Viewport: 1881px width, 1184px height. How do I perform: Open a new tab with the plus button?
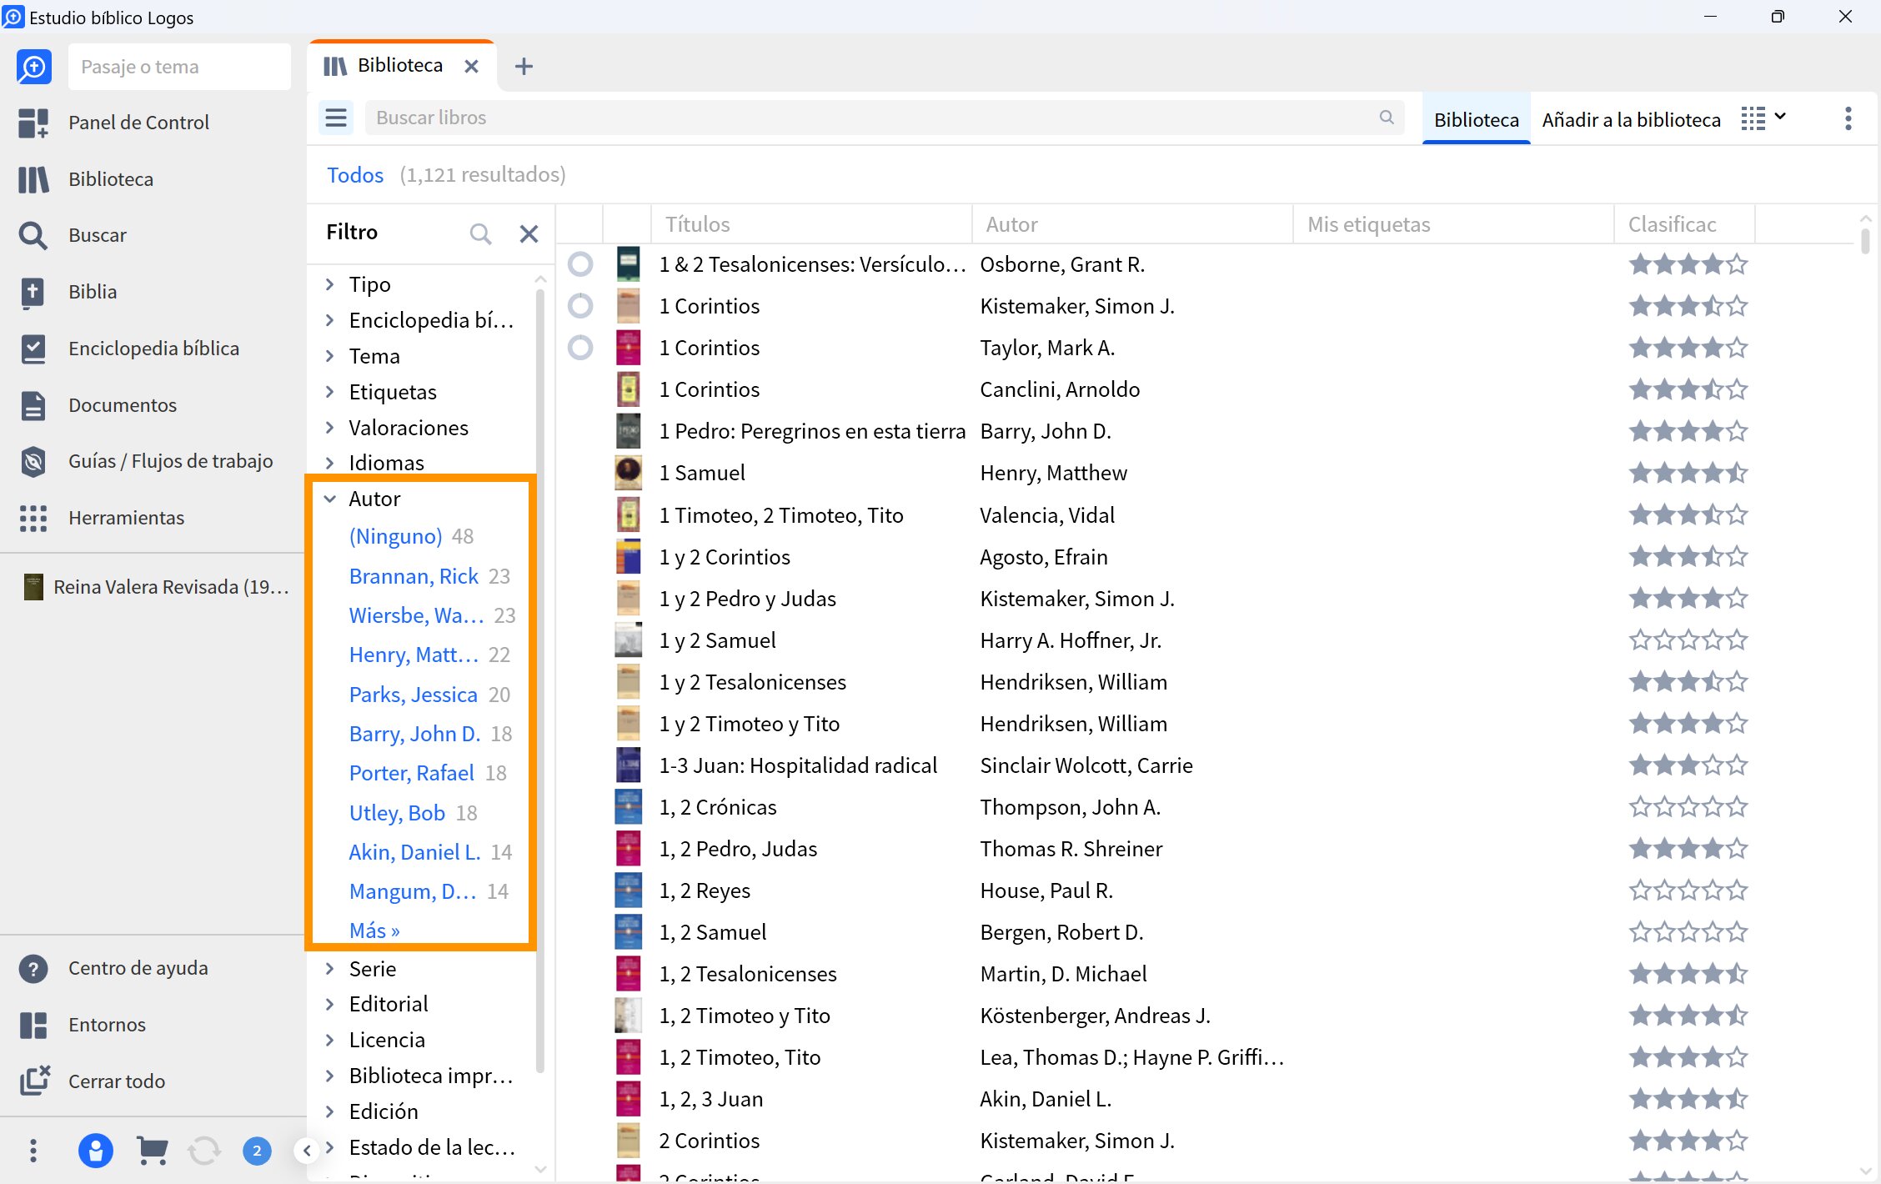pos(524,66)
